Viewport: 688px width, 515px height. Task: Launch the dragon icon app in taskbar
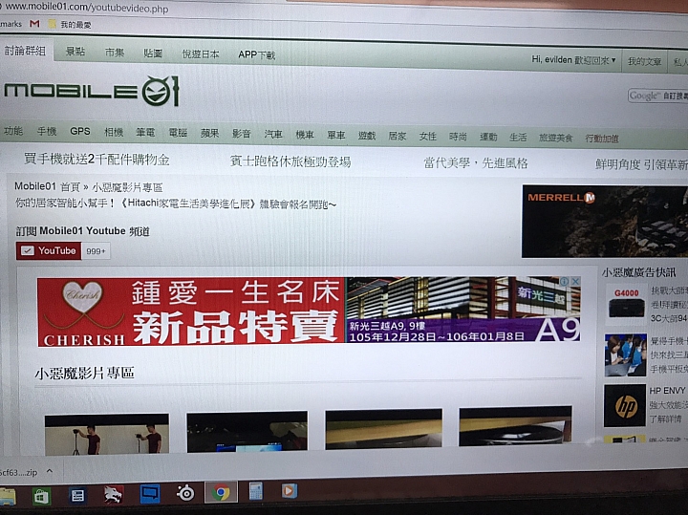[x=113, y=495]
